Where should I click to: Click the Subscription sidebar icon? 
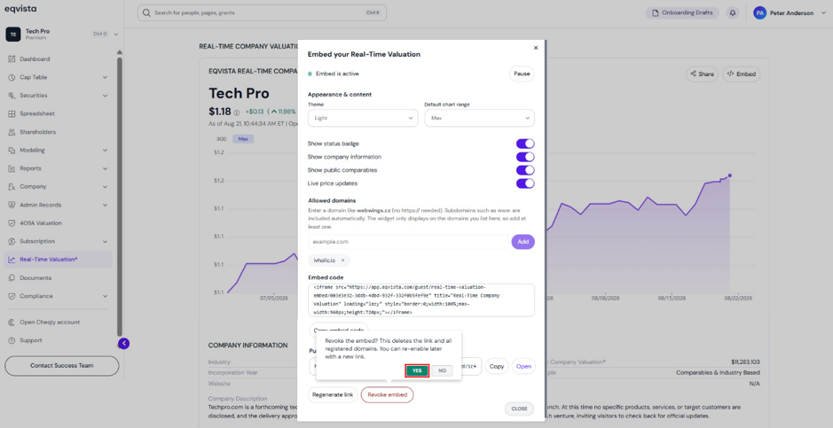[12, 241]
